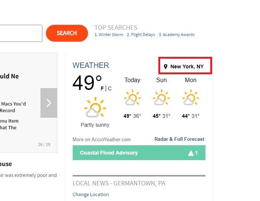Open the Winter Storm top search
Image resolution: width=260 pixels, height=201 pixels.
pos(111,35)
